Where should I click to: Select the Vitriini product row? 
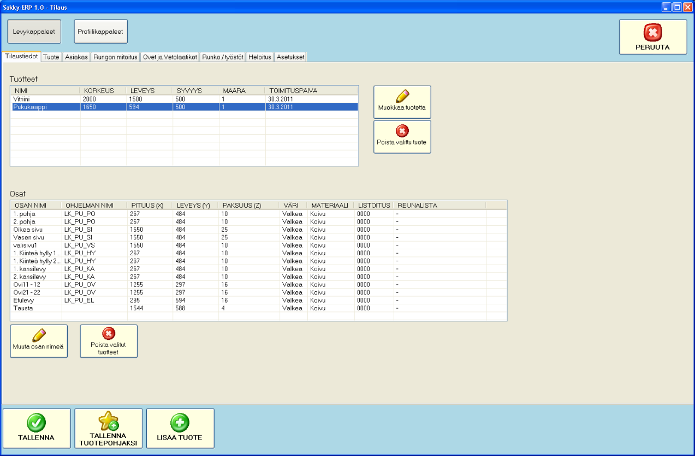pos(185,99)
